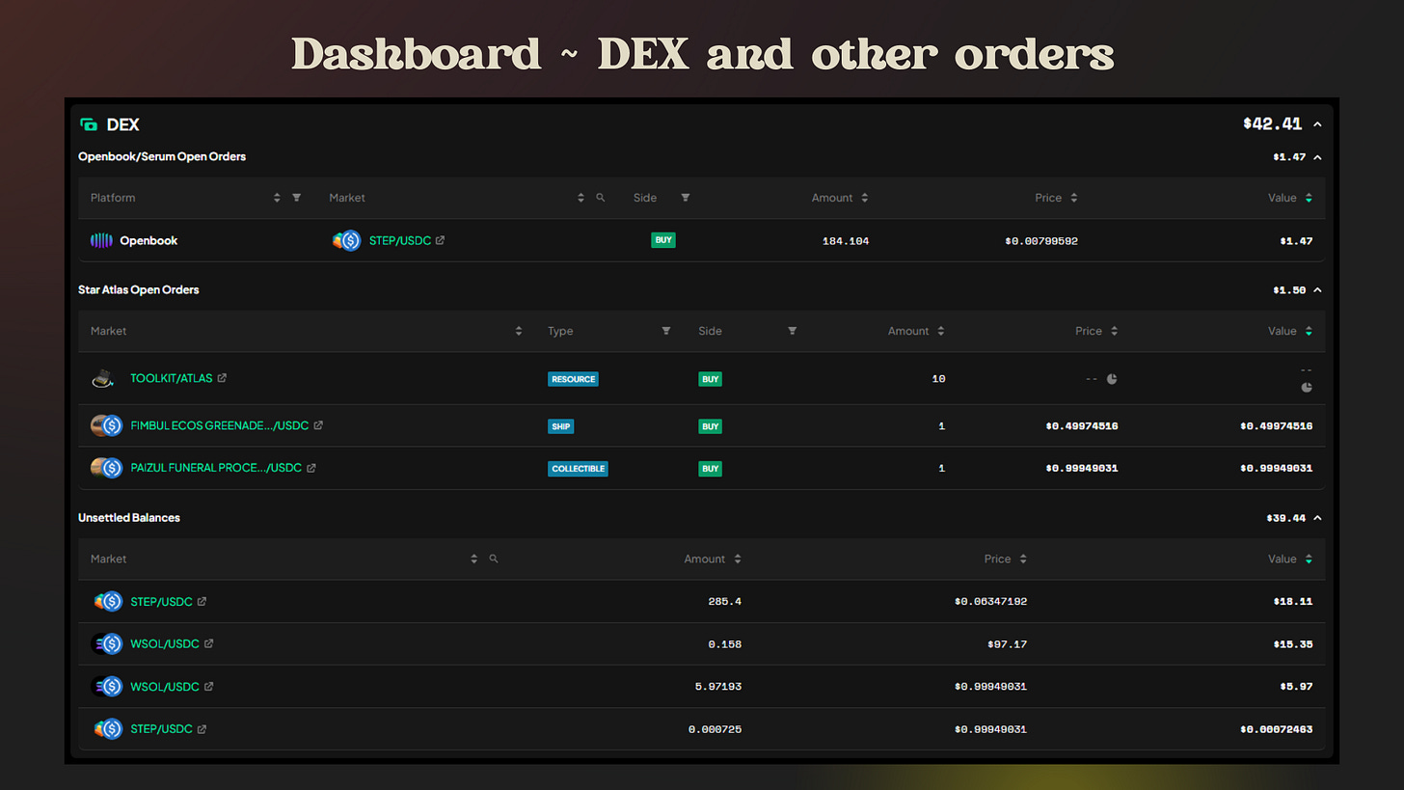Sort Unsettled Balances by Amount
Image resolution: width=1404 pixels, height=790 pixels.
point(738,558)
